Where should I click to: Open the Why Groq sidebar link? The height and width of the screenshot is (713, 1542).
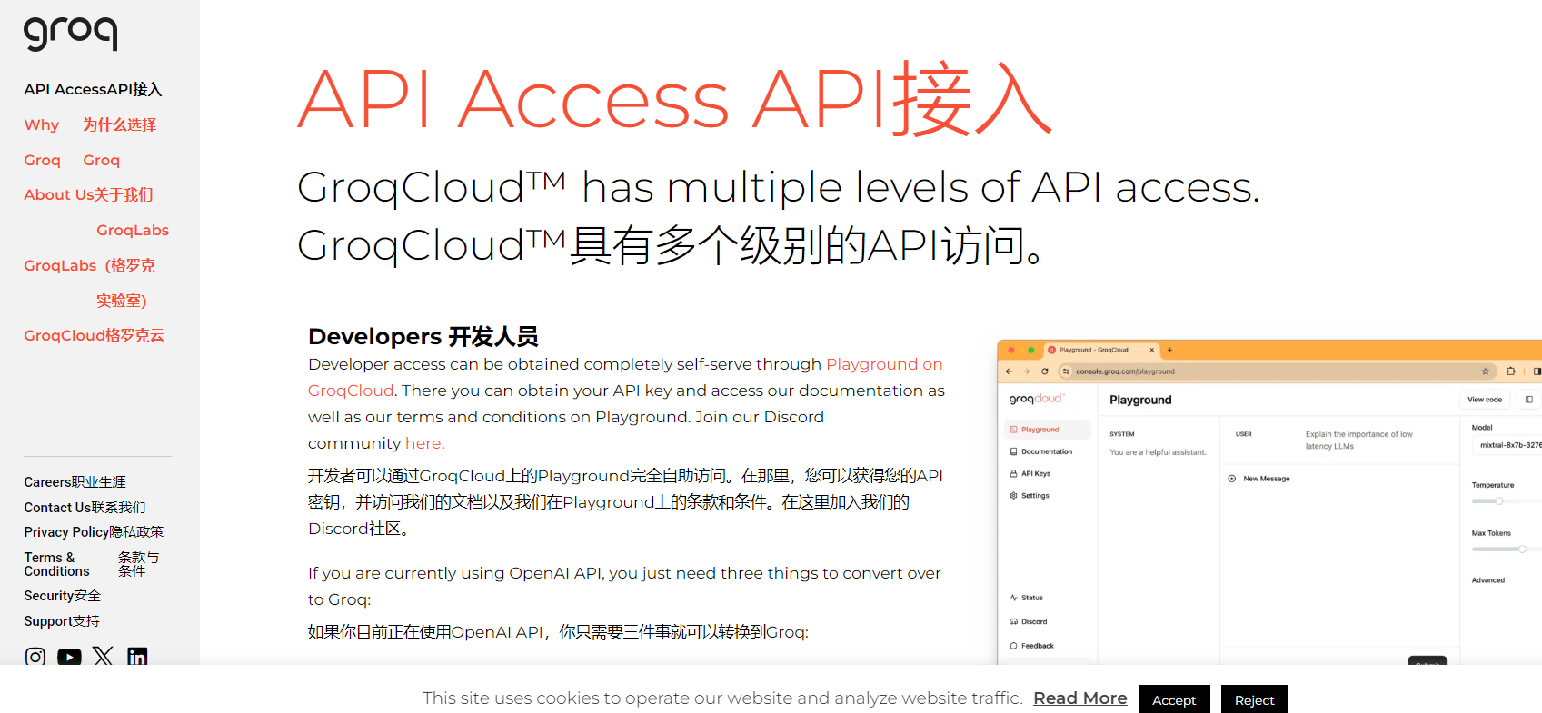point(90,142)
